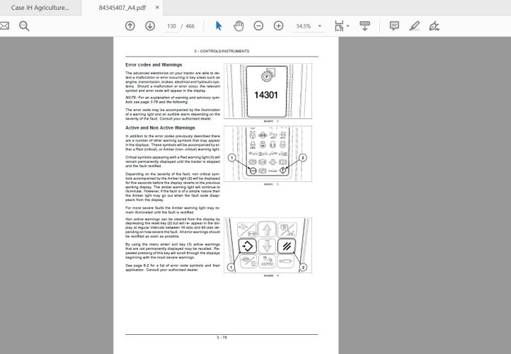Go to next page with down arrow
The height and width of the screenshot is (354, 511).
(150, 26)
